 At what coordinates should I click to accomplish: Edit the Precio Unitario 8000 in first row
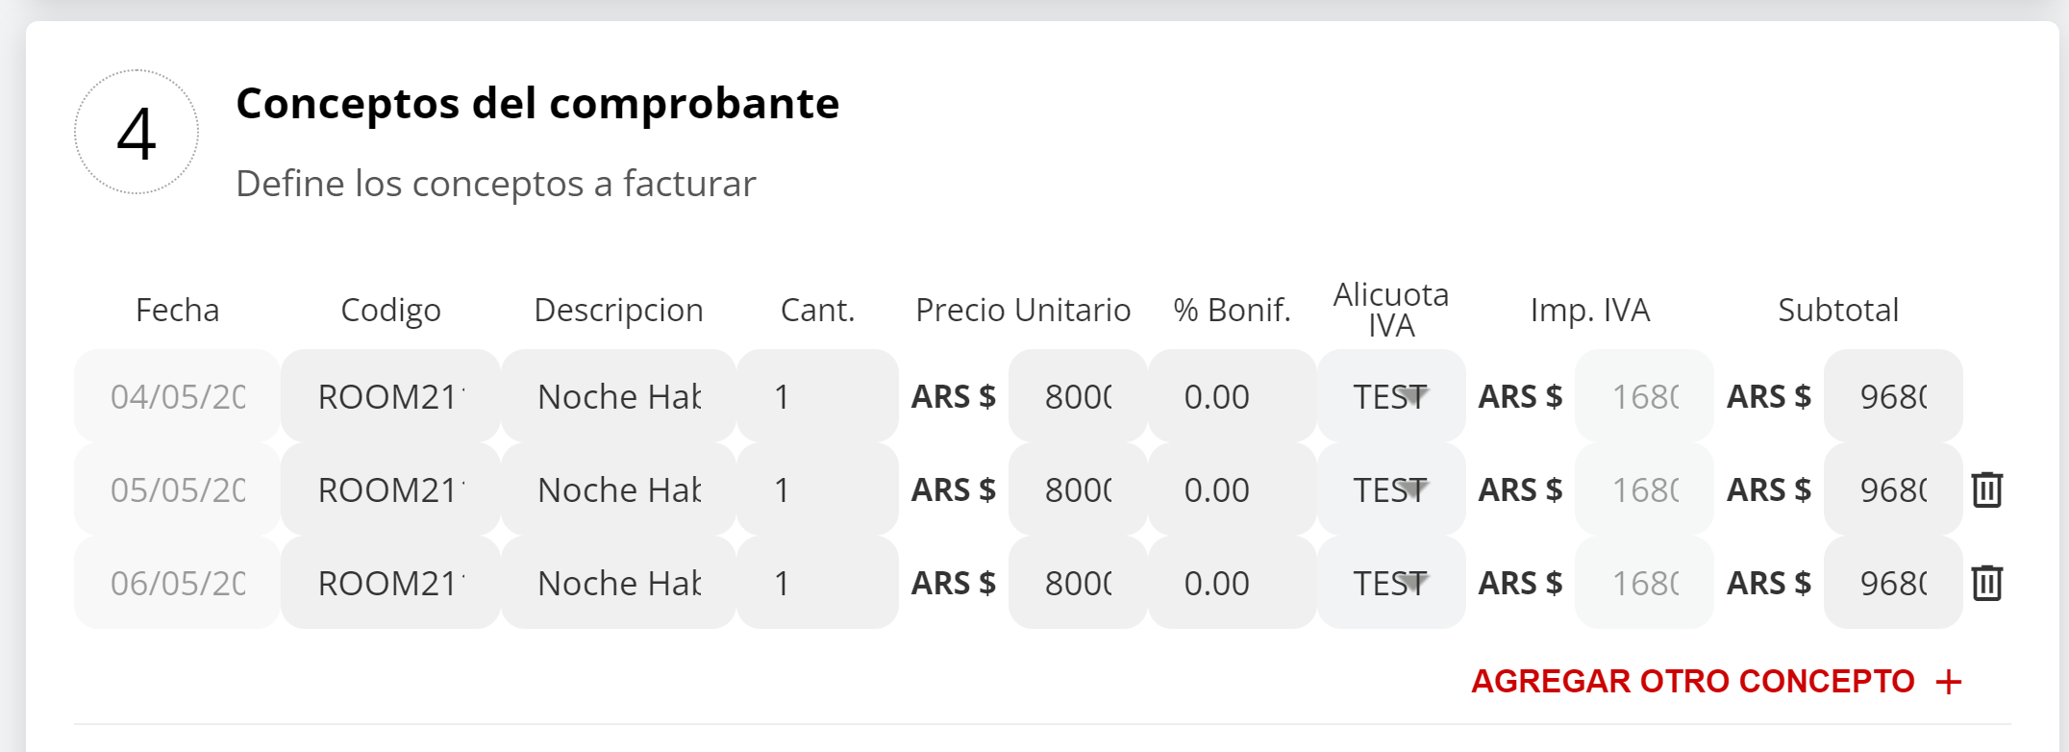[x=1076, y=395]
